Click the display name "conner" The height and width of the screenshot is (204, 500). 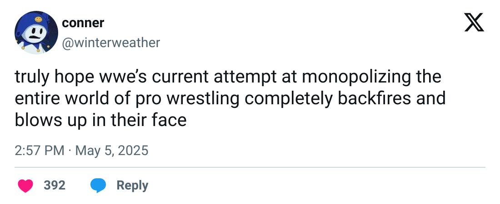(83, 23)
